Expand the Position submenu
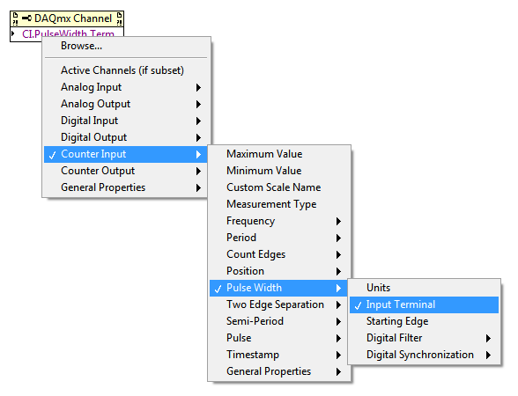This screenshot has width=518, height=396. pyautogui.click(x=278, y=271)
